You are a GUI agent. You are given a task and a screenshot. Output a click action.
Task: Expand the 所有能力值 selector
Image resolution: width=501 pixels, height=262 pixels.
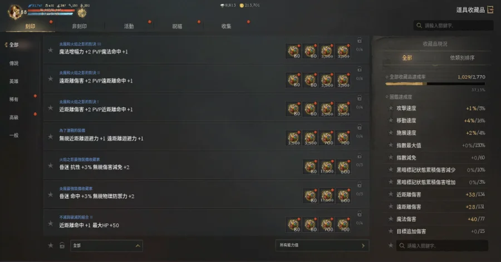coord(322,245)
